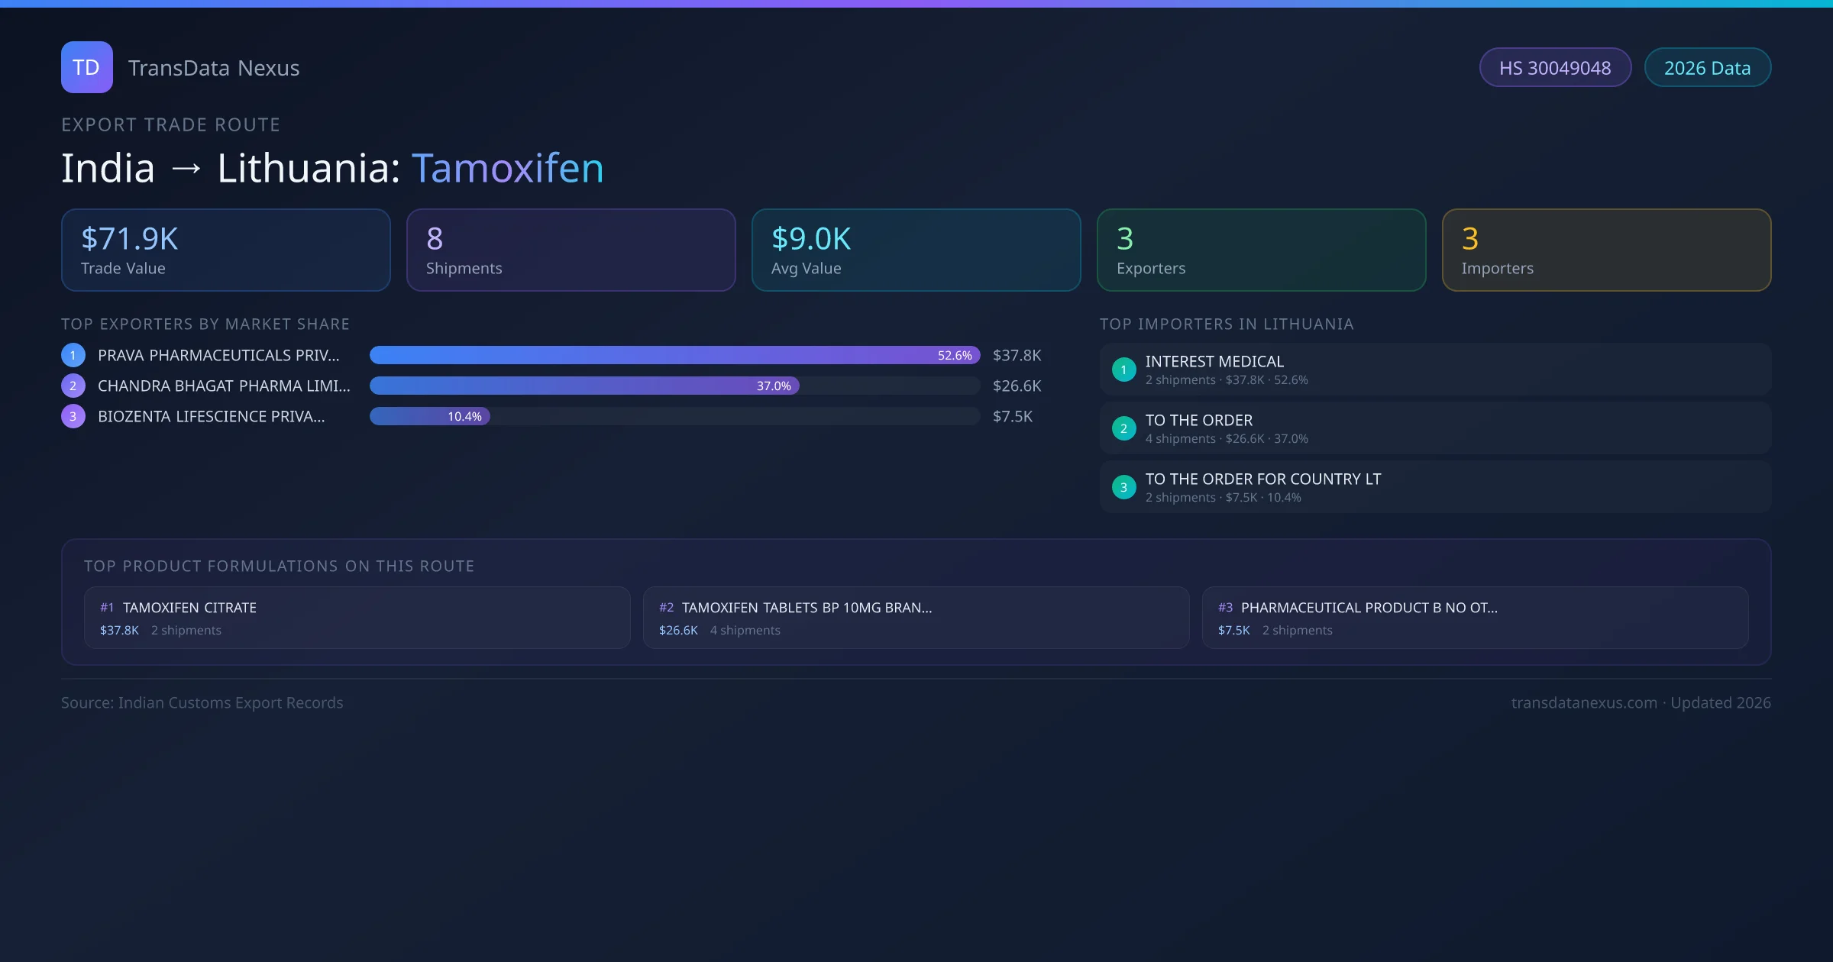Open the $71.9K Trade Value card

[225, 250]
